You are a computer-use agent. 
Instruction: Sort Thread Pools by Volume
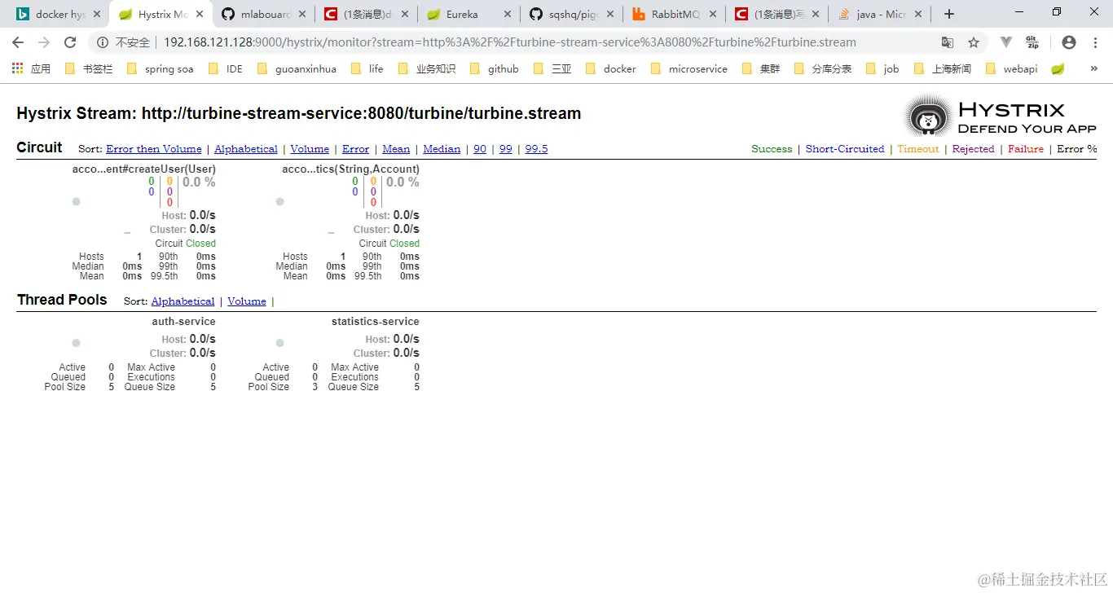click(x=247, y=301)
